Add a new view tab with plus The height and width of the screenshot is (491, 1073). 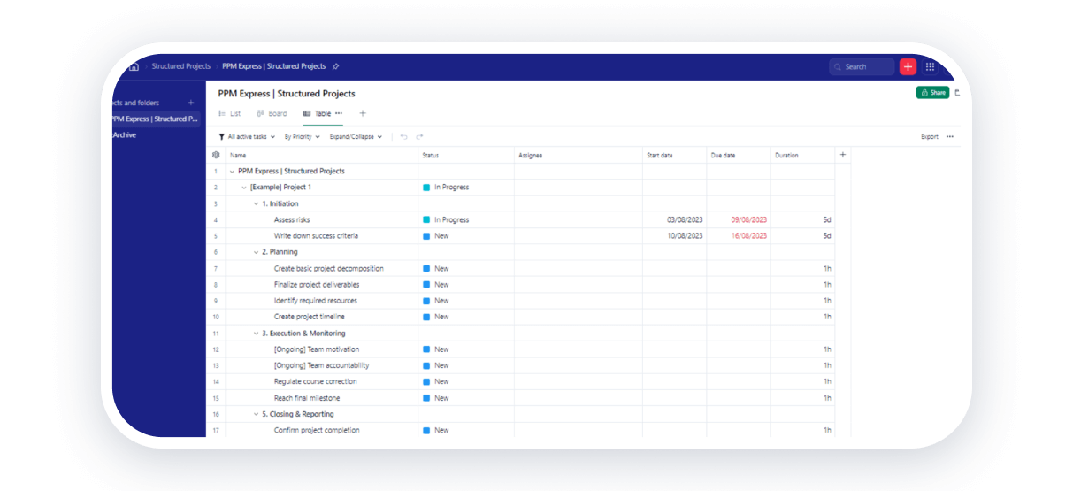(x=362, y=113)
